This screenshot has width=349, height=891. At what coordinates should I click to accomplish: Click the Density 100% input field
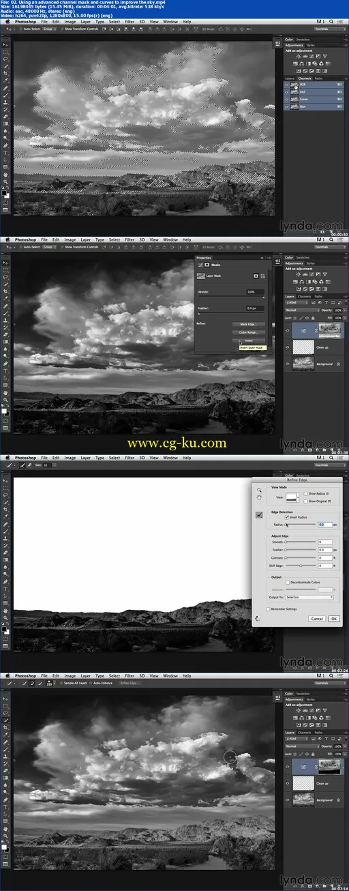256,292
